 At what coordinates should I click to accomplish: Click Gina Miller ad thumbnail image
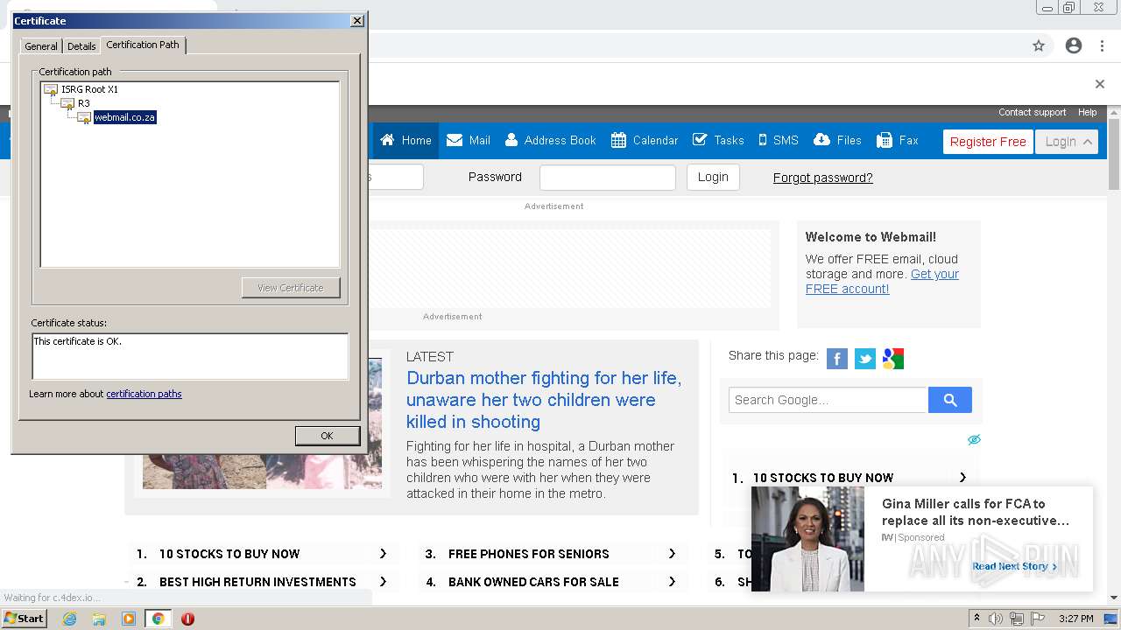tap(807, 539)
